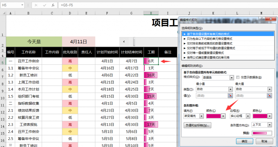
Task: Click the 取消 button
Action: coord(264,141)
